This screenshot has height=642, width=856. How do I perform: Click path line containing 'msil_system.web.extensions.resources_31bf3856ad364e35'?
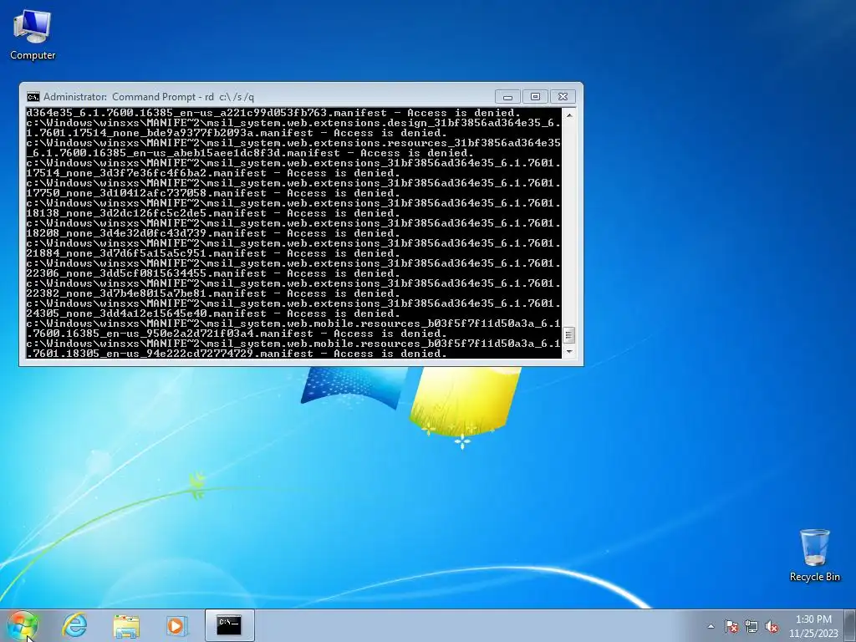[293, 143]
